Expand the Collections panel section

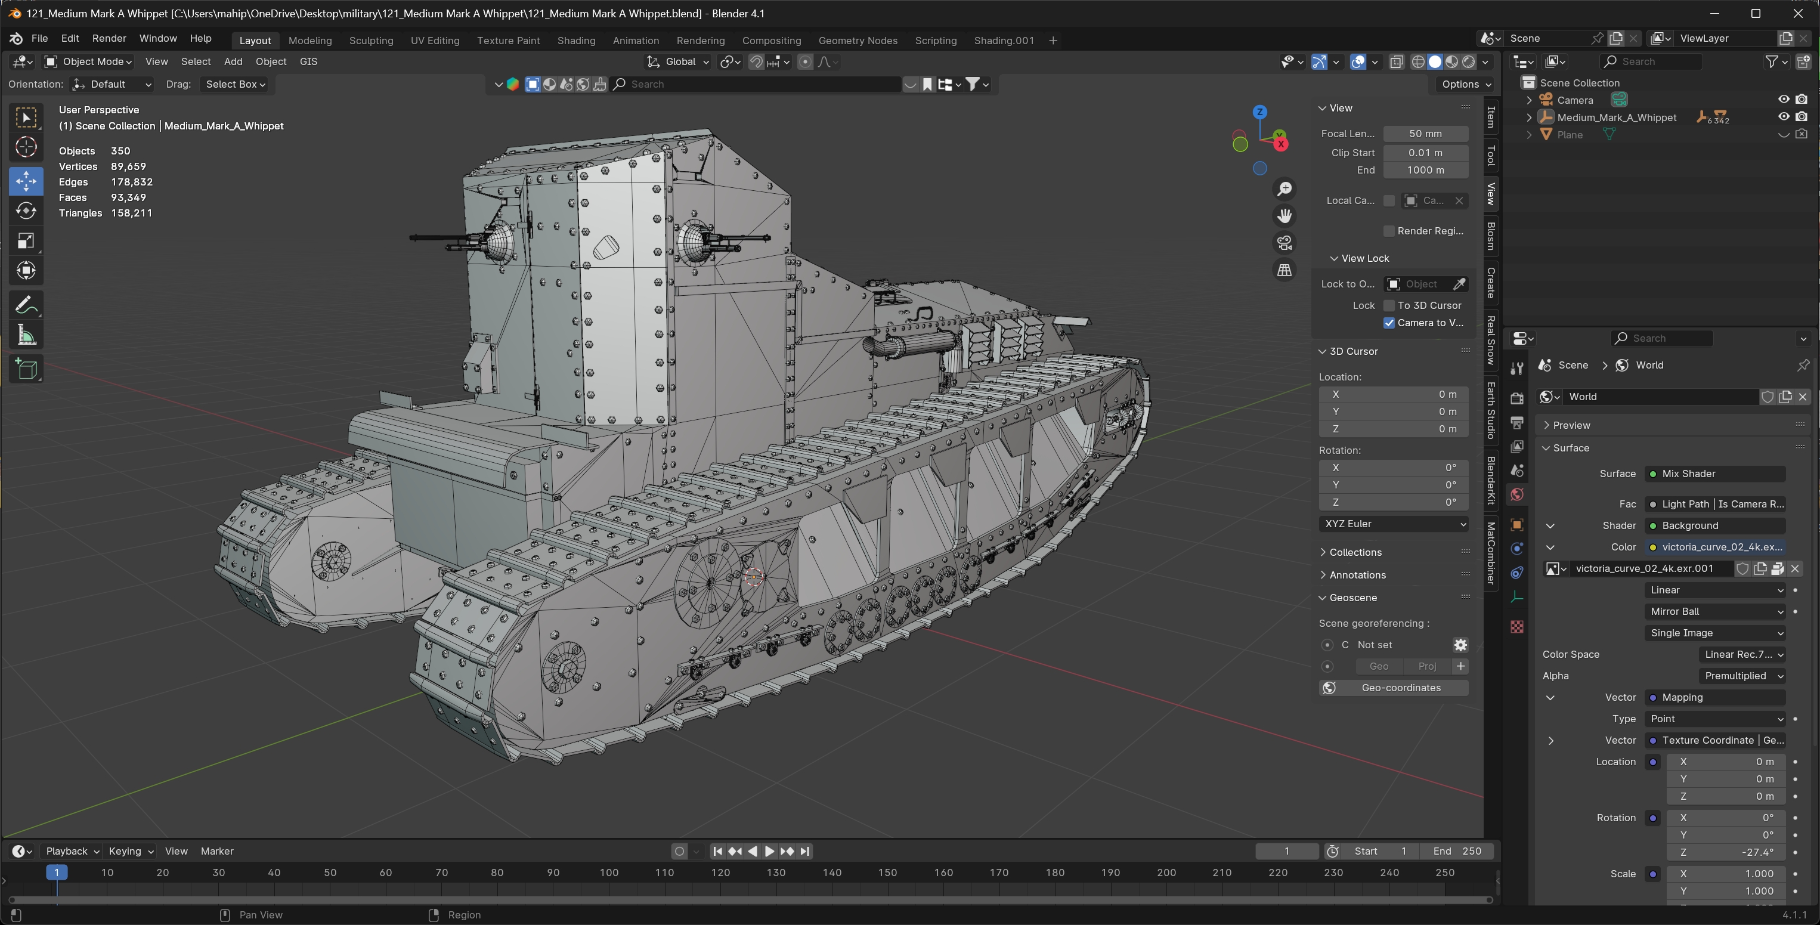[1355, 552]
